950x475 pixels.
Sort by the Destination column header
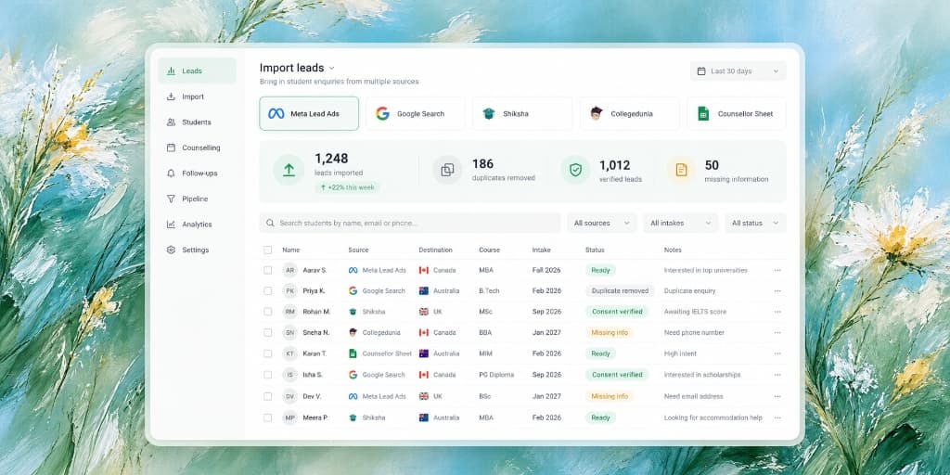435,250
